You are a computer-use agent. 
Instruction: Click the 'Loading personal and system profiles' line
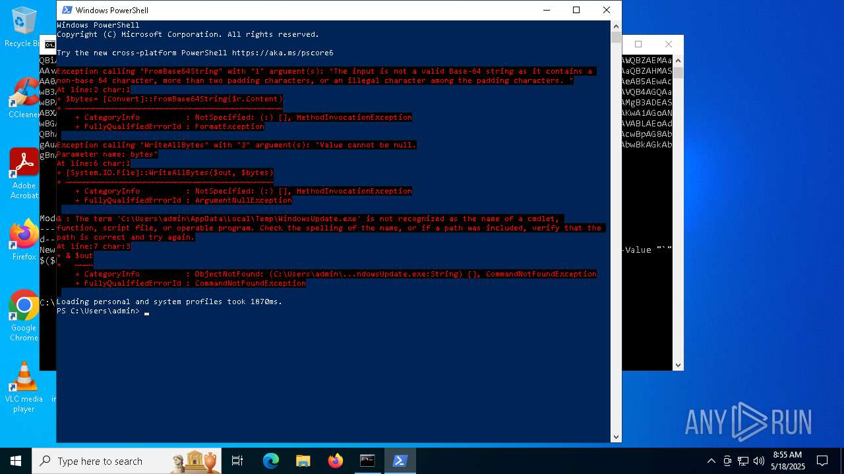tap(169, 302)
